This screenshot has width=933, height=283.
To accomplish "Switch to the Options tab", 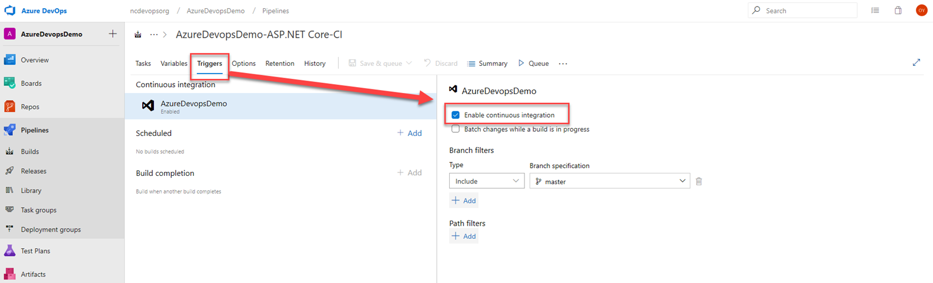I will [x=243, y=64].
